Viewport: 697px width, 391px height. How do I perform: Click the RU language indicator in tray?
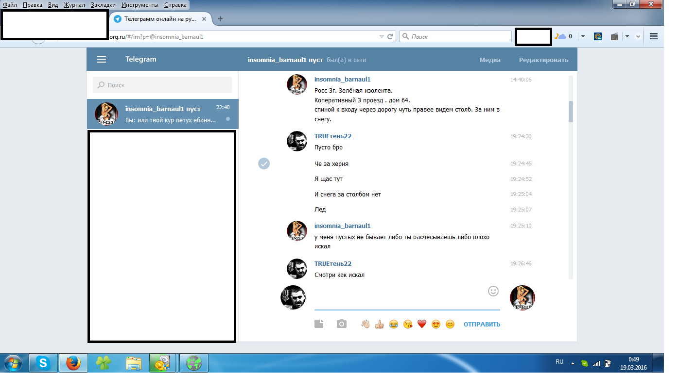click(559, 362)
